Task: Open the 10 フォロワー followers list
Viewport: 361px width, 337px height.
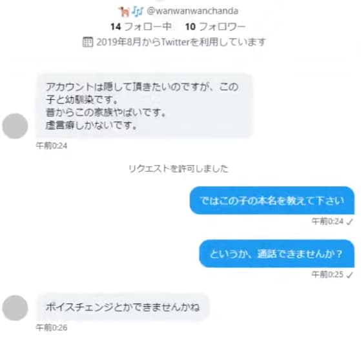Action: 216,27
